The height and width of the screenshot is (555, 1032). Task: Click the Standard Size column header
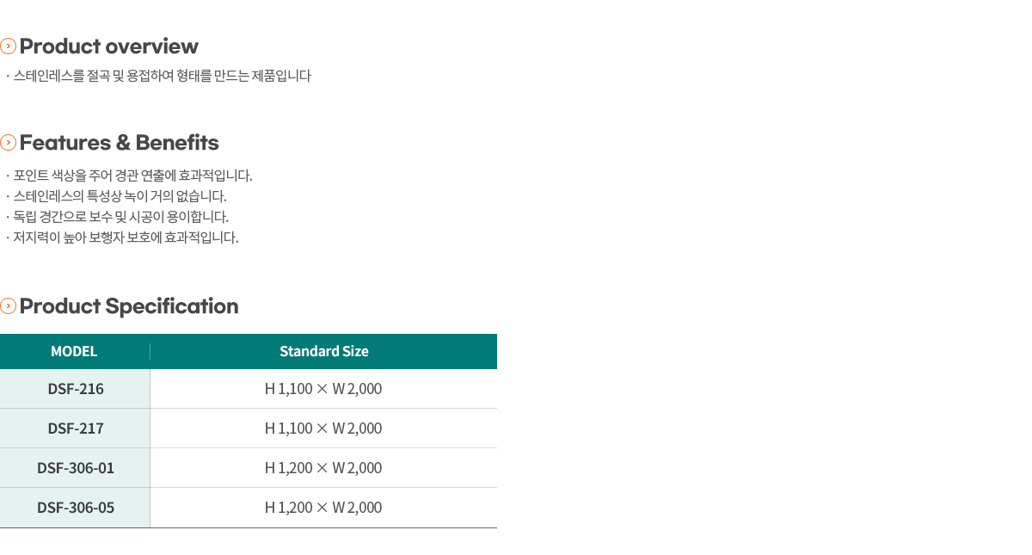324,351
